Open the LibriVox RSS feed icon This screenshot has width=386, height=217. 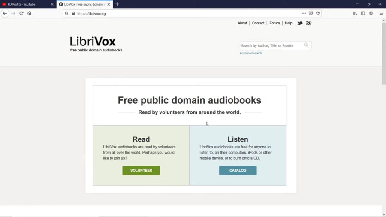[309, 23]
